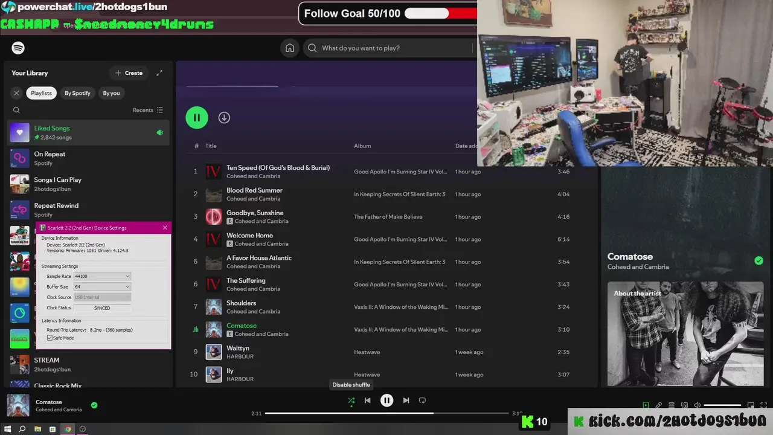Close the Scarlett 2i2 Device Settings window

tap(165, 228)
